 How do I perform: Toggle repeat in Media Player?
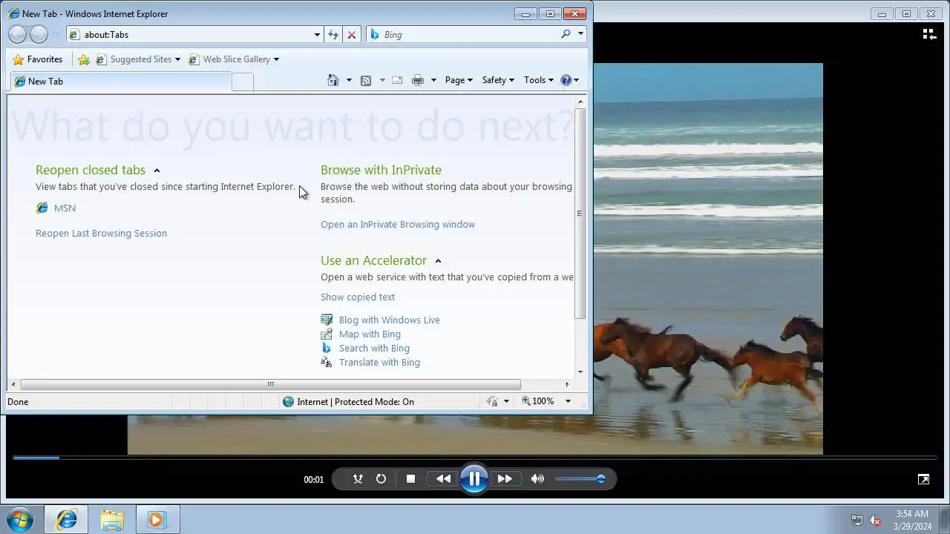[x=381, y=479]
